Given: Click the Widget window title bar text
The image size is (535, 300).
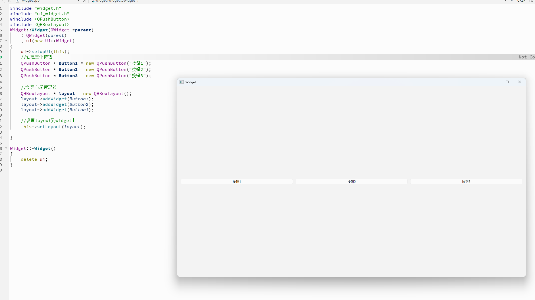Looking at the screenshot, I should click(191, 82).
